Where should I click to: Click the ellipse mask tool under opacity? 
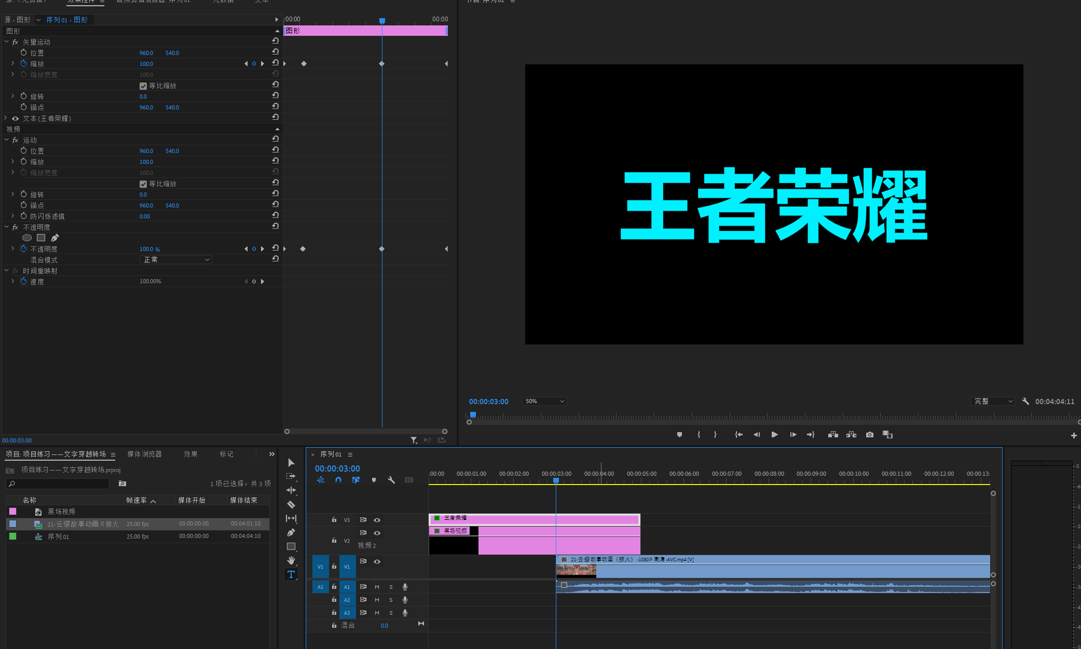pyautogui.click(x=27, y=238)
